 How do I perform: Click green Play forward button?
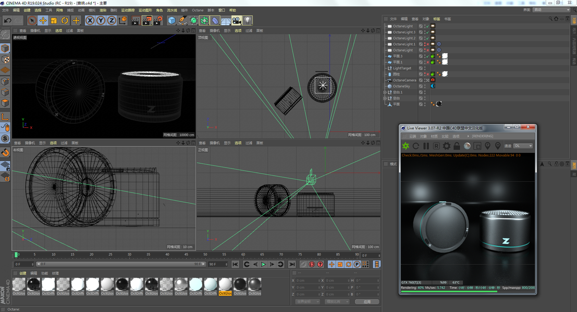coord(263,264)
